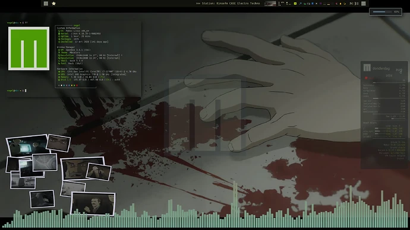Click the green Manjaro logo in the terminal

[29, 49]
